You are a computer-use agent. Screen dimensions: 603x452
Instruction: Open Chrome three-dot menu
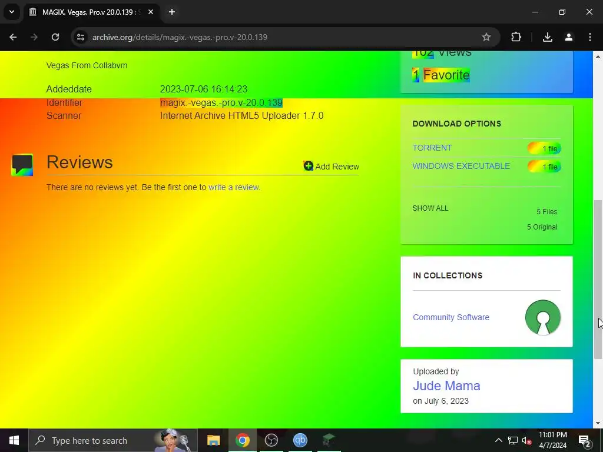tap(590, 37)
